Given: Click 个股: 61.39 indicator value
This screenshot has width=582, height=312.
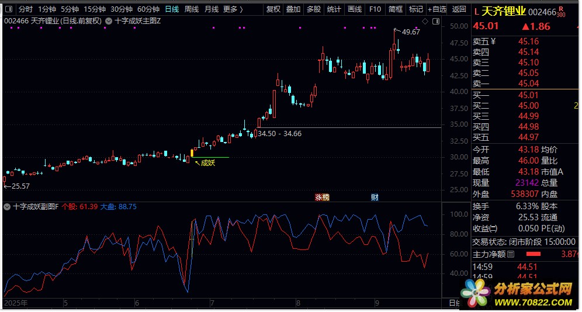Looking at the screenshot, I should coord(80,207).
